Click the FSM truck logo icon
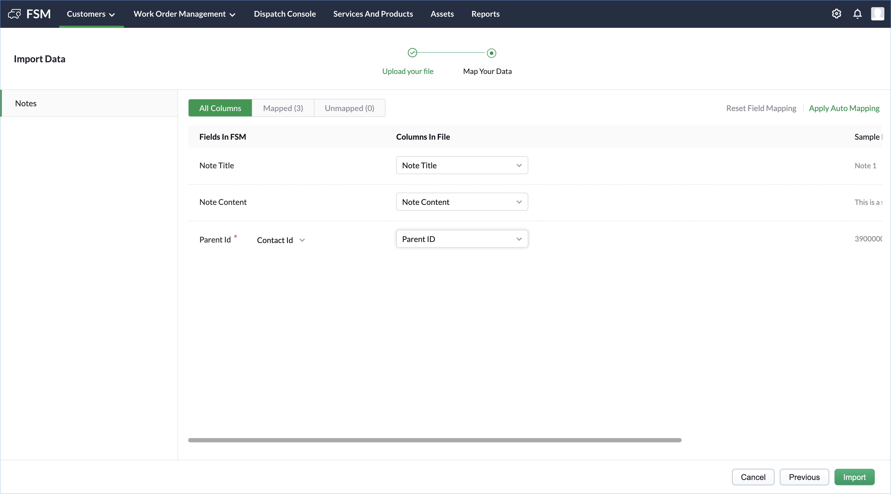 [14, 14]
